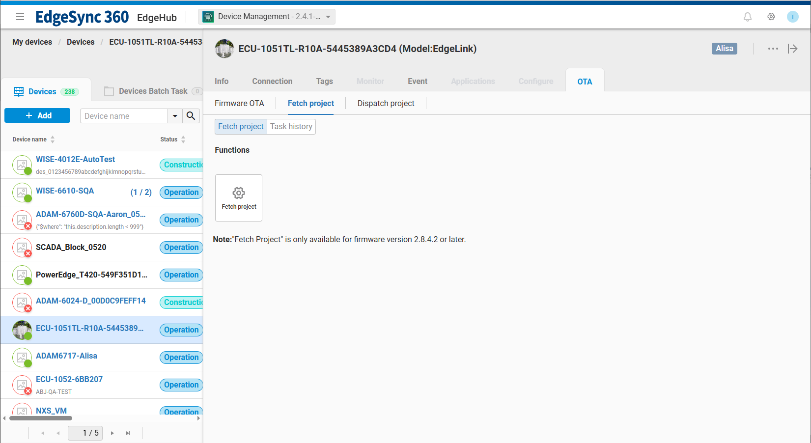The width and height of the screenshot is (811, 443).
Task: Go to the next page of devices
Action: click(112, 433)
